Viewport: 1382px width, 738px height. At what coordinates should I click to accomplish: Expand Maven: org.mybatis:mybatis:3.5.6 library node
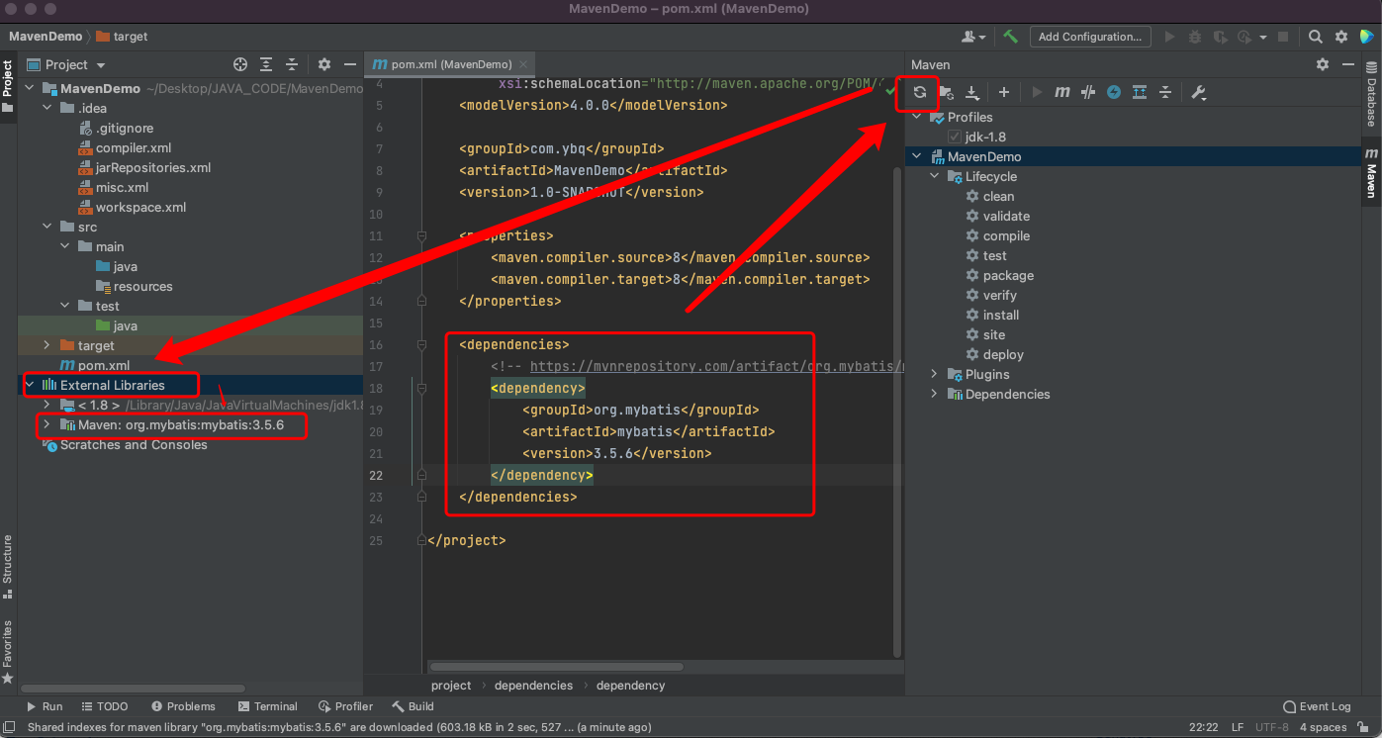coord(47,424)
